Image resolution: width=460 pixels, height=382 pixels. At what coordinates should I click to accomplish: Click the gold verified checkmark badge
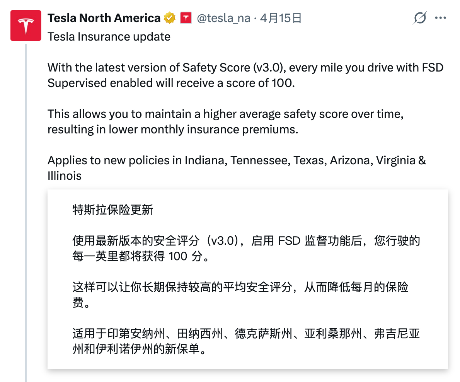[x=169, y=18]
